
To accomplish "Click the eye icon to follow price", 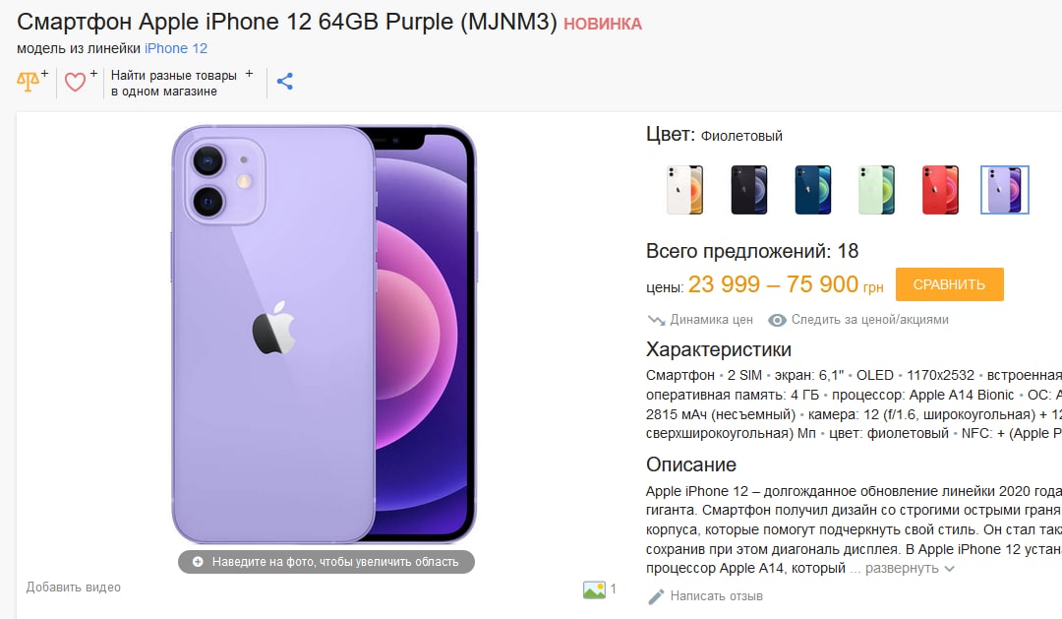I will [777, 320].
